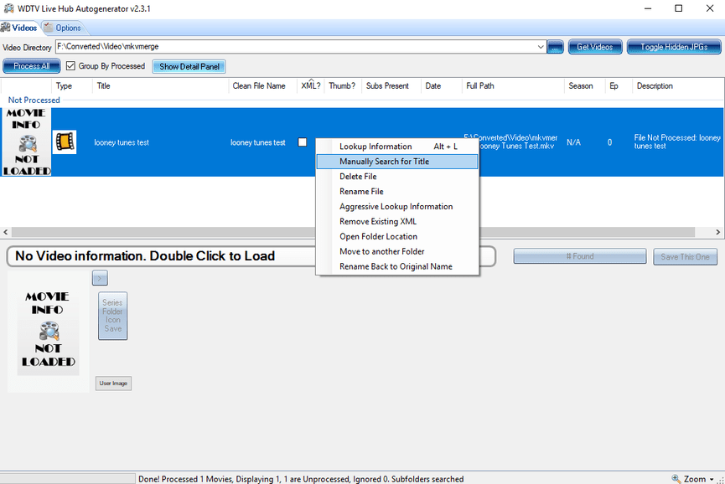The image size is (725, 484).
Task: Click the WDTV app icon in the title bar
Action: pos(8,8)
